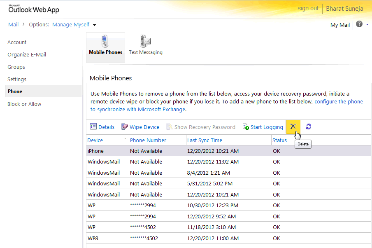Click the Details button label
Image resolution: width=372 pixels, height=248 pixels.
point(106,127)
